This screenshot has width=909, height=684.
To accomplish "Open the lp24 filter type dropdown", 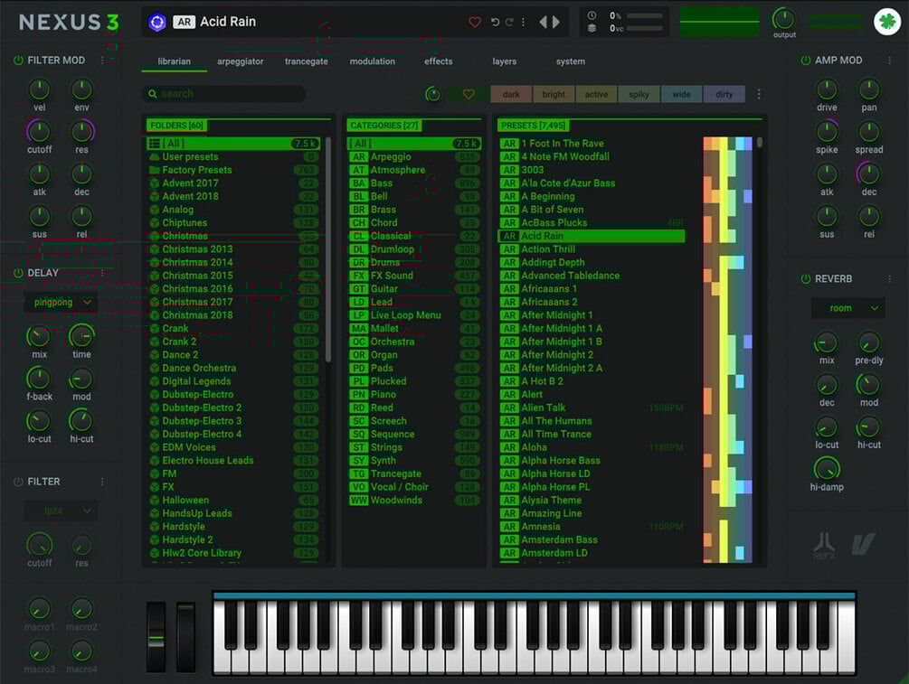I will pos(61,511).
